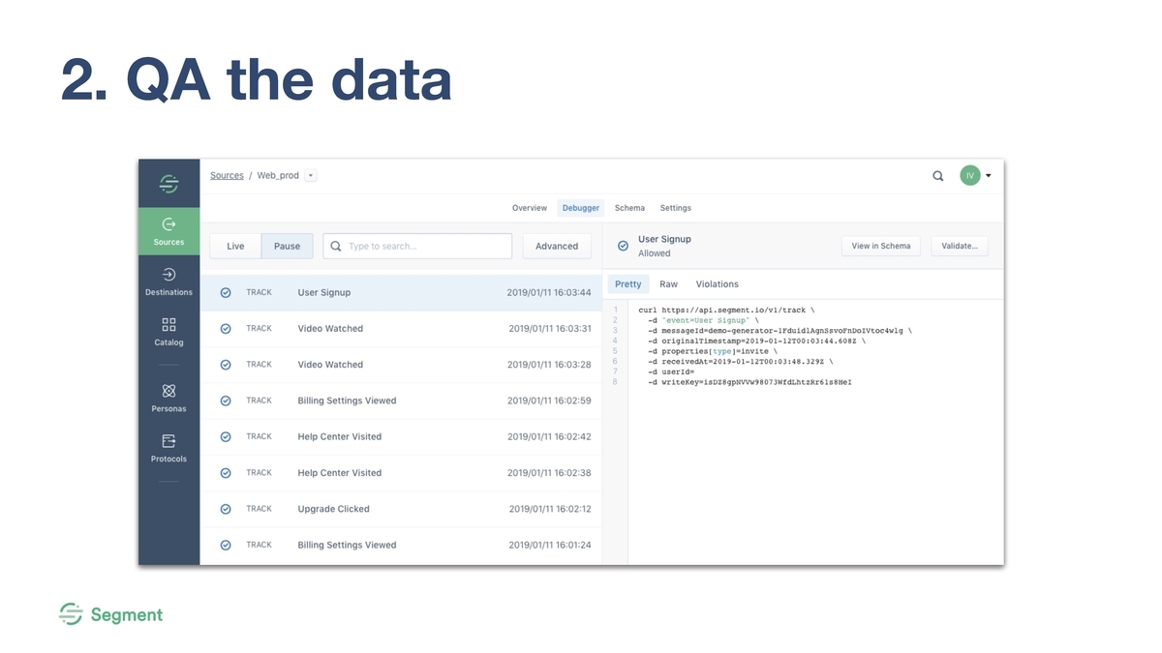Click the IV user avatar

(x=969, y=176)
